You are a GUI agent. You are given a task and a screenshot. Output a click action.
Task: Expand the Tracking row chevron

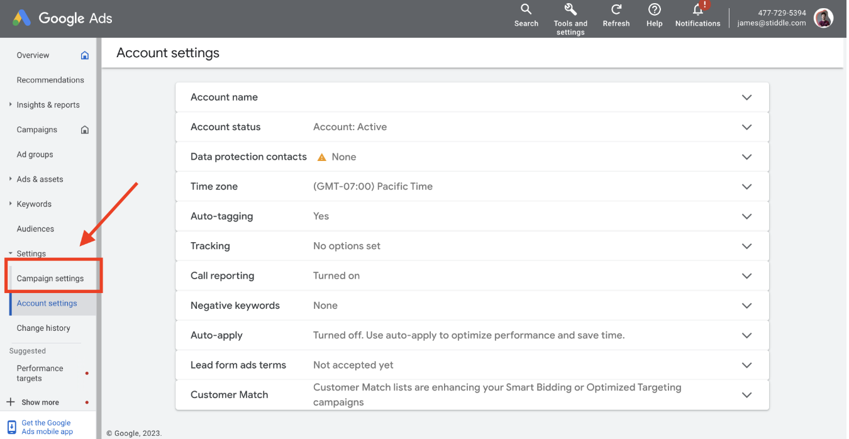pyautogui.click(x=746, y=246)
